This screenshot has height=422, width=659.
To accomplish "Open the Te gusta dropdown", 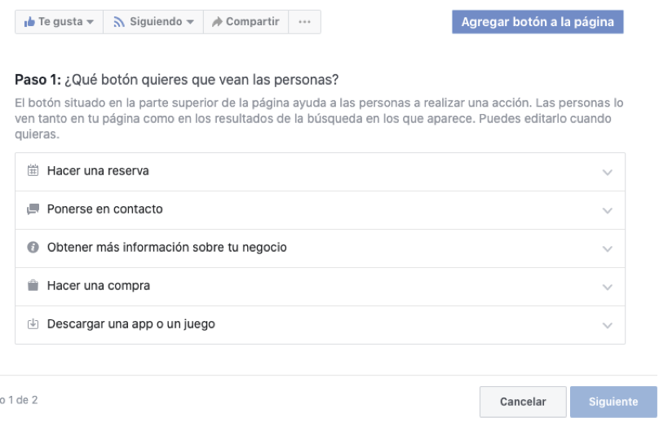I will pos(90,21).
